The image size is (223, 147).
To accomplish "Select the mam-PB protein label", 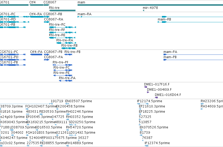I will (170, 57).
